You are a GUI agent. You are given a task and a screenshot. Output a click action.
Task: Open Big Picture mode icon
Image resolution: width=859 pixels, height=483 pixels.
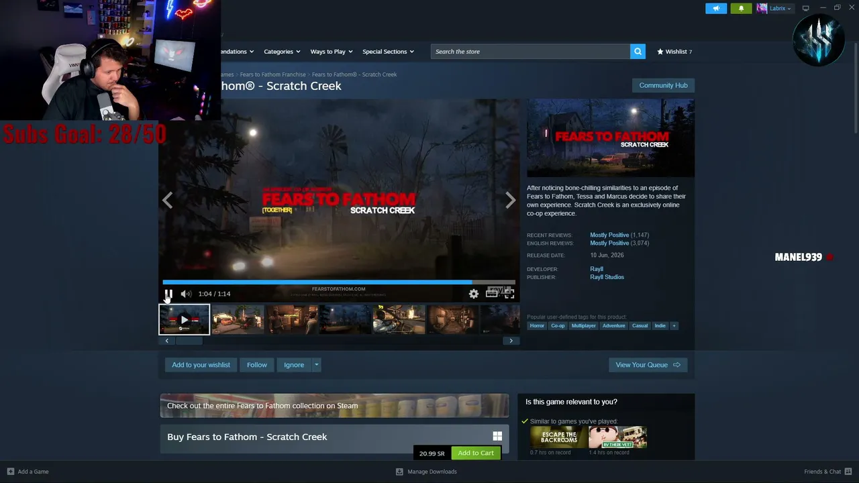pyautogui.click(x=805, y=8)
